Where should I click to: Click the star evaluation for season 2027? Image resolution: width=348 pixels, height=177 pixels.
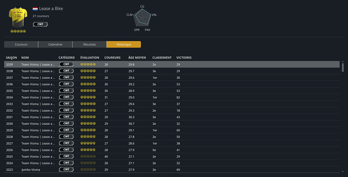(x=88, y=143)
